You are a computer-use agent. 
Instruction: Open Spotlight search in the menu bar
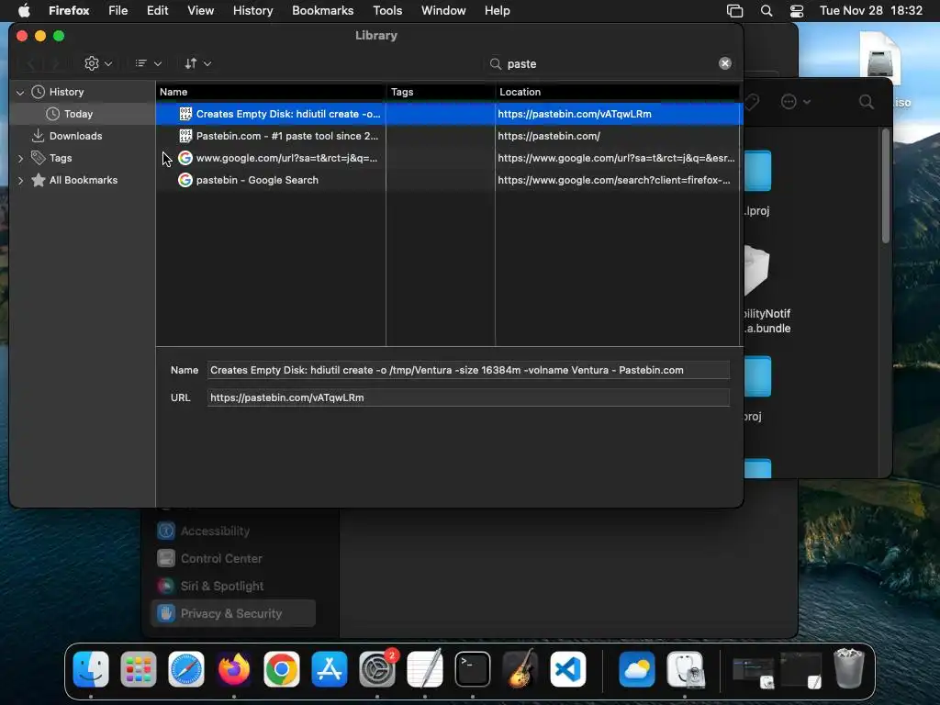[767, 11]
